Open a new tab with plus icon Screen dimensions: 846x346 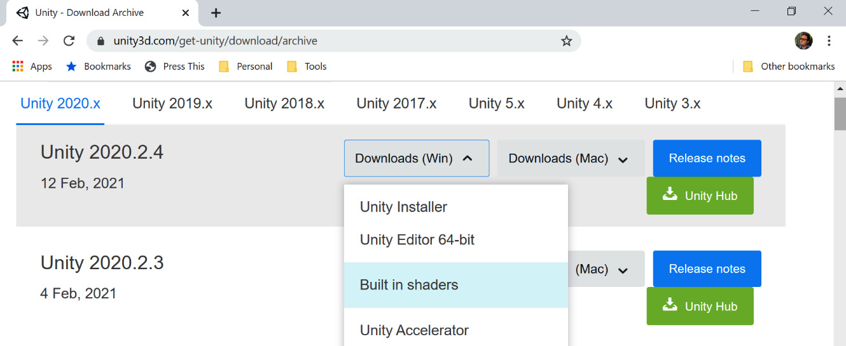click(216, 13)
